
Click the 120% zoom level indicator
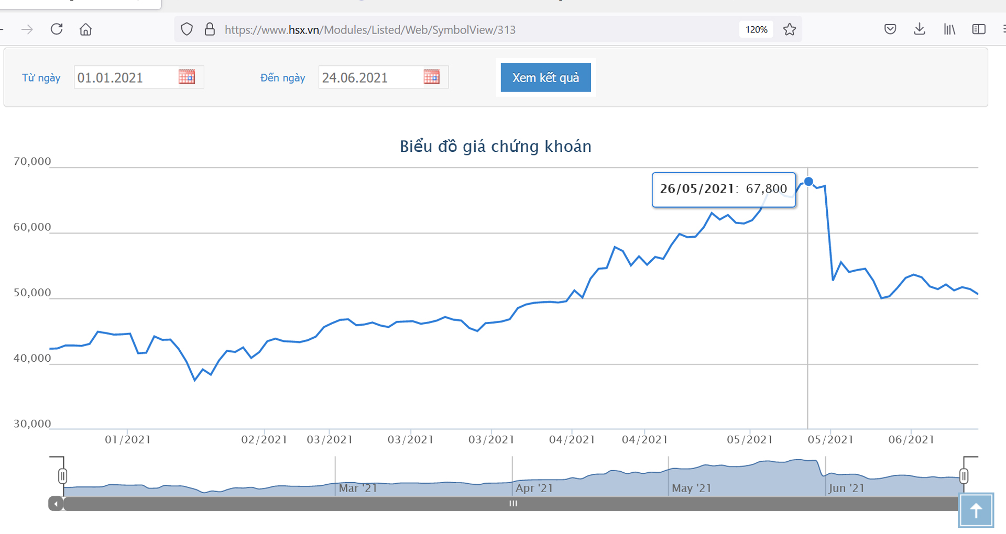(756, 29)
